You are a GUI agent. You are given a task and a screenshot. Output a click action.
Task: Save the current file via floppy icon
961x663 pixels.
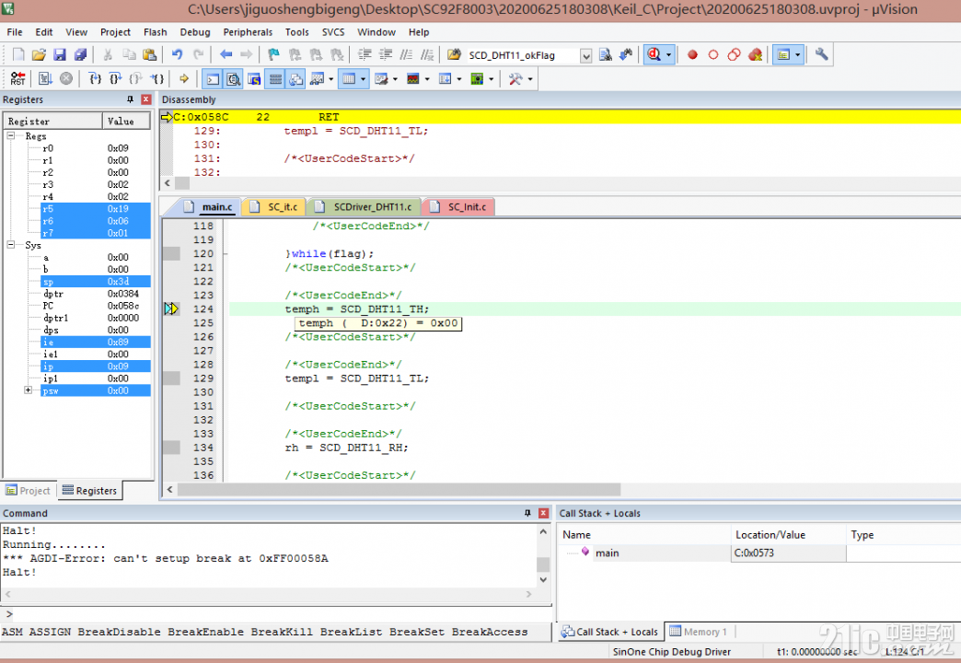click(x=60, y=55)
